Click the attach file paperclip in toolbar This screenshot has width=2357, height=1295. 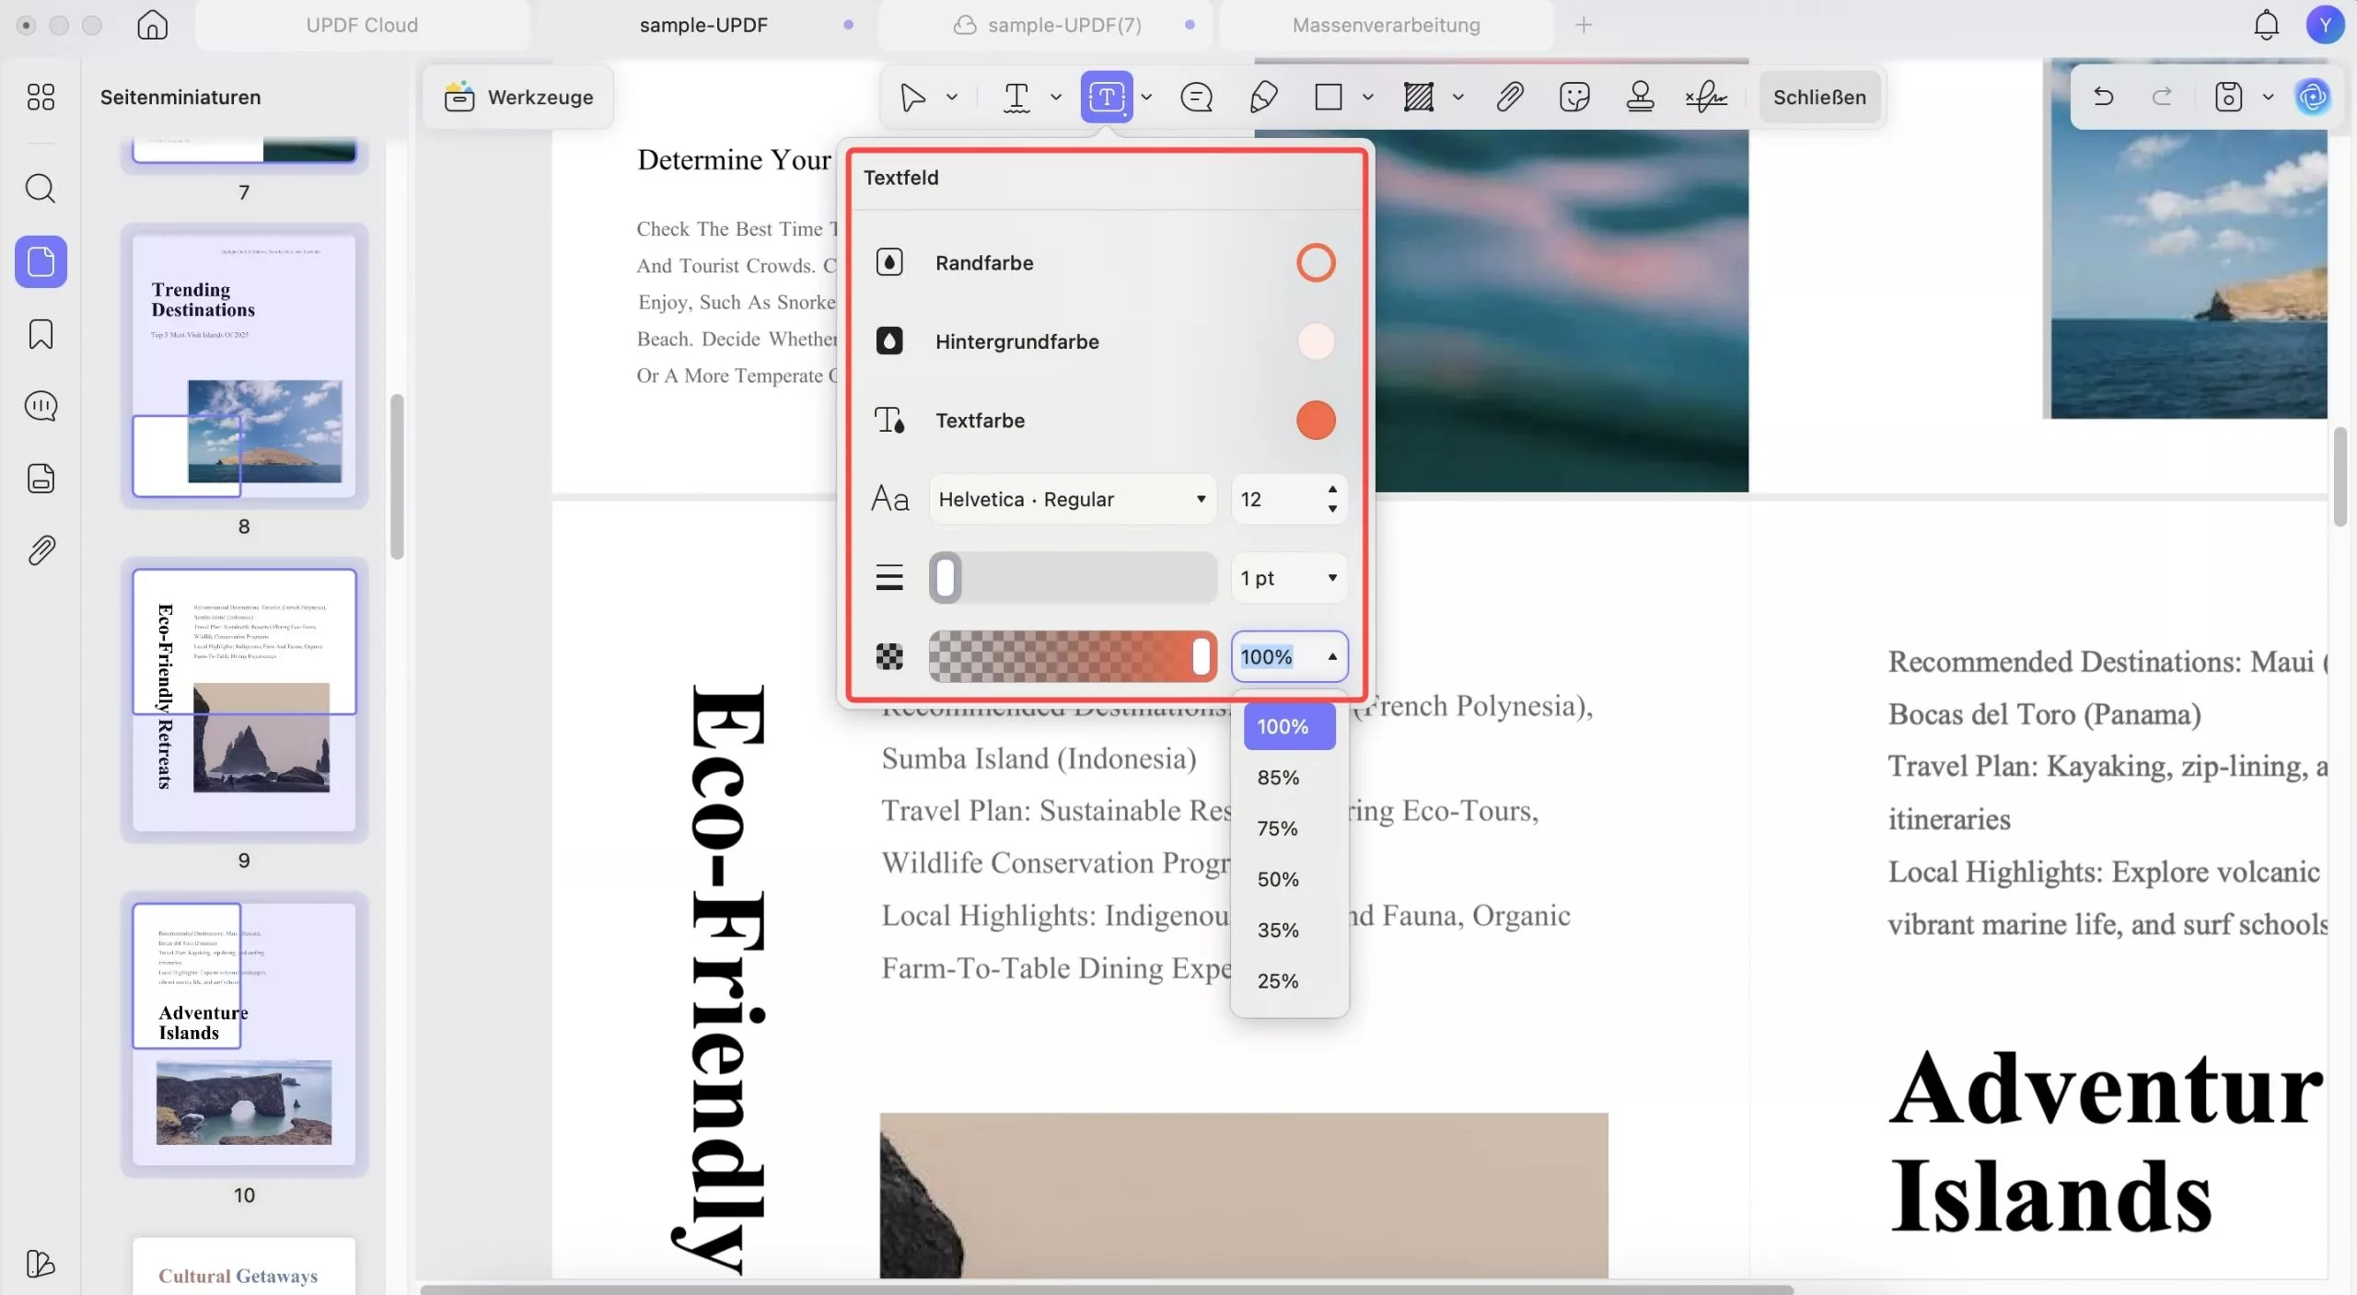pos(1510,97)
